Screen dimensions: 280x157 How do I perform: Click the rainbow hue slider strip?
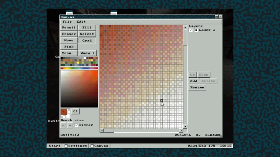click(79, 68)
